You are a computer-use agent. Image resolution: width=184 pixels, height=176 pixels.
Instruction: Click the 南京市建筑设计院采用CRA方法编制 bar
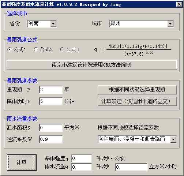(x=92, y=65)
